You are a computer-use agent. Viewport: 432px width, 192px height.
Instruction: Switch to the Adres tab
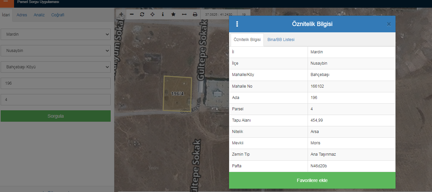pos(22,15)
